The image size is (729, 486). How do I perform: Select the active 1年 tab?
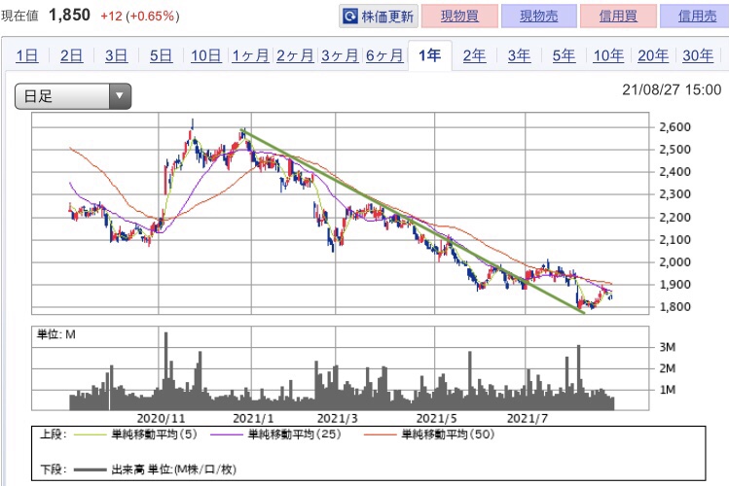(x=429, y=55)
